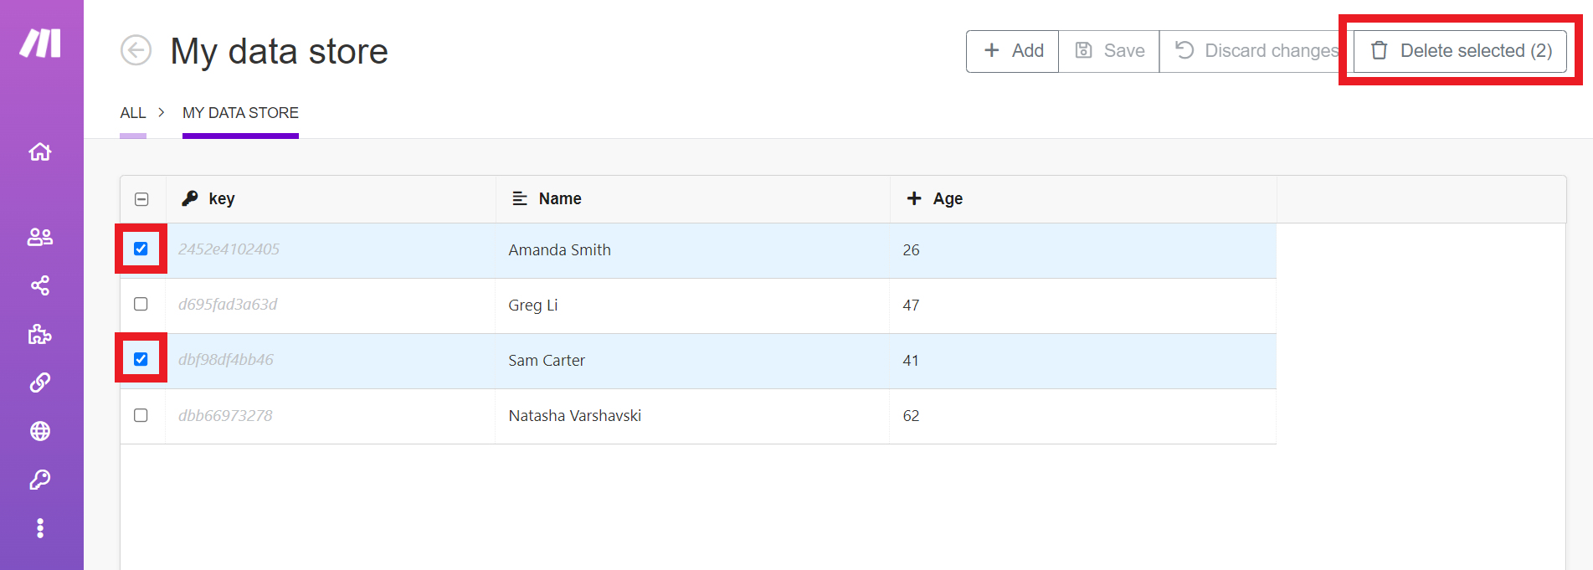This screenshot has height=570, width=1593.
Task: Click the Amanda Smith name cell
Action: 559,250
